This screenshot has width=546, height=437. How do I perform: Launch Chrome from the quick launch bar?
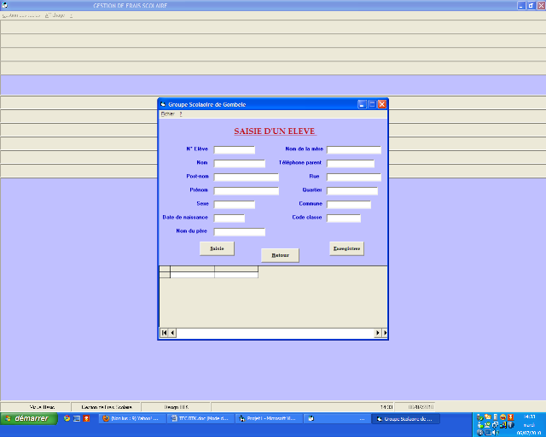point(67,418)
